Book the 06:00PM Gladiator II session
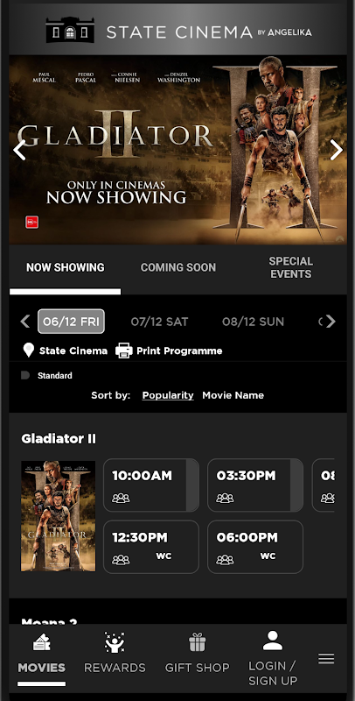The height and width of the screenshot is (701, 355). [255, 547]
